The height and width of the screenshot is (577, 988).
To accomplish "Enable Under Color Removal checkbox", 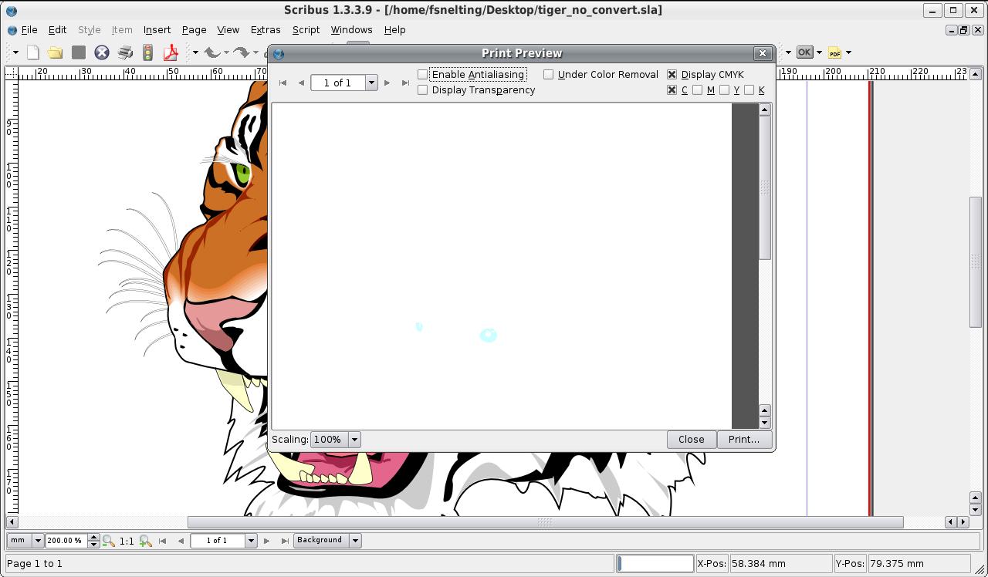I will tap(548, 74).
